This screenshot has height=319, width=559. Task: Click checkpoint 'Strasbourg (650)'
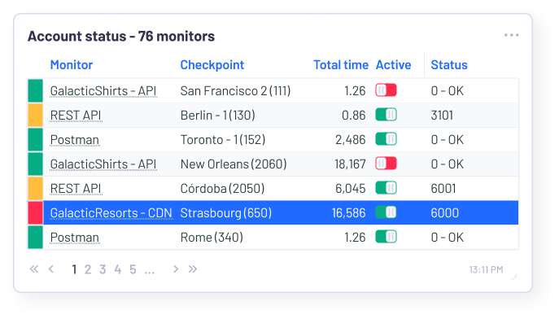226,212
